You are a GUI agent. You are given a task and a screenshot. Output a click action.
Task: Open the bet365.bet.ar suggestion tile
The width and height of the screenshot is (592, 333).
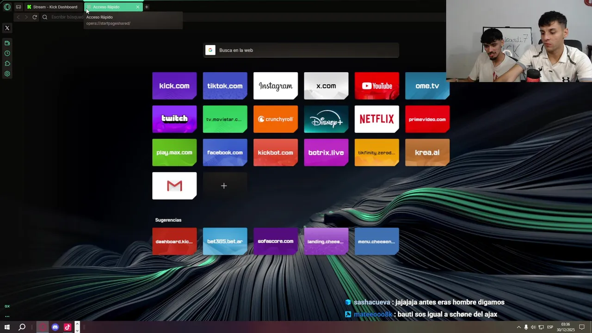tap(225, 241)
